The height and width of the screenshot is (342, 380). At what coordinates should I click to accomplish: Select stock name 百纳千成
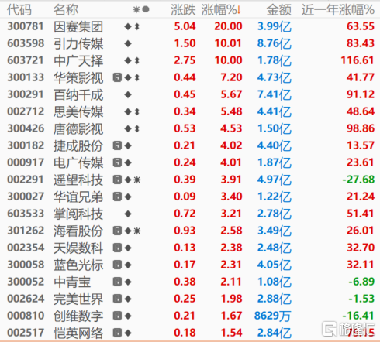[78, 94]
